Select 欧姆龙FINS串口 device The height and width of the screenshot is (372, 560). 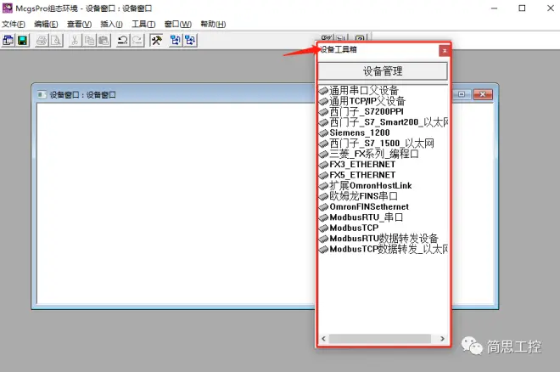358,196
